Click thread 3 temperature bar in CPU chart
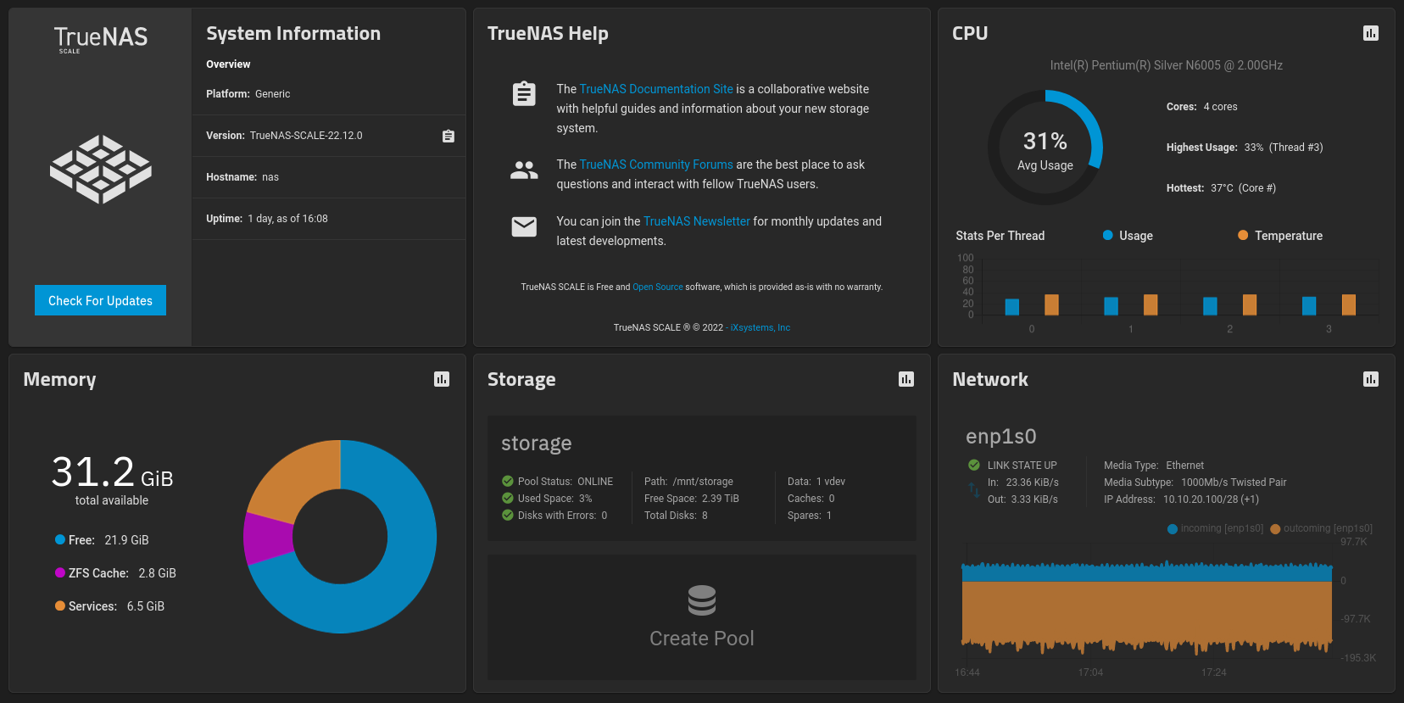 (x=1349, y=304)
